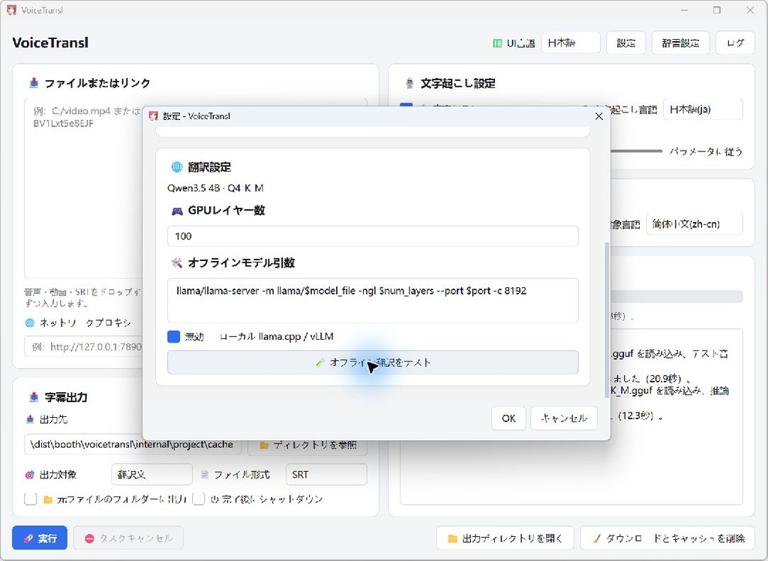
Task: Click the gamepad icon beside GPUレイヤー数
Action: [x=177, y=211]
